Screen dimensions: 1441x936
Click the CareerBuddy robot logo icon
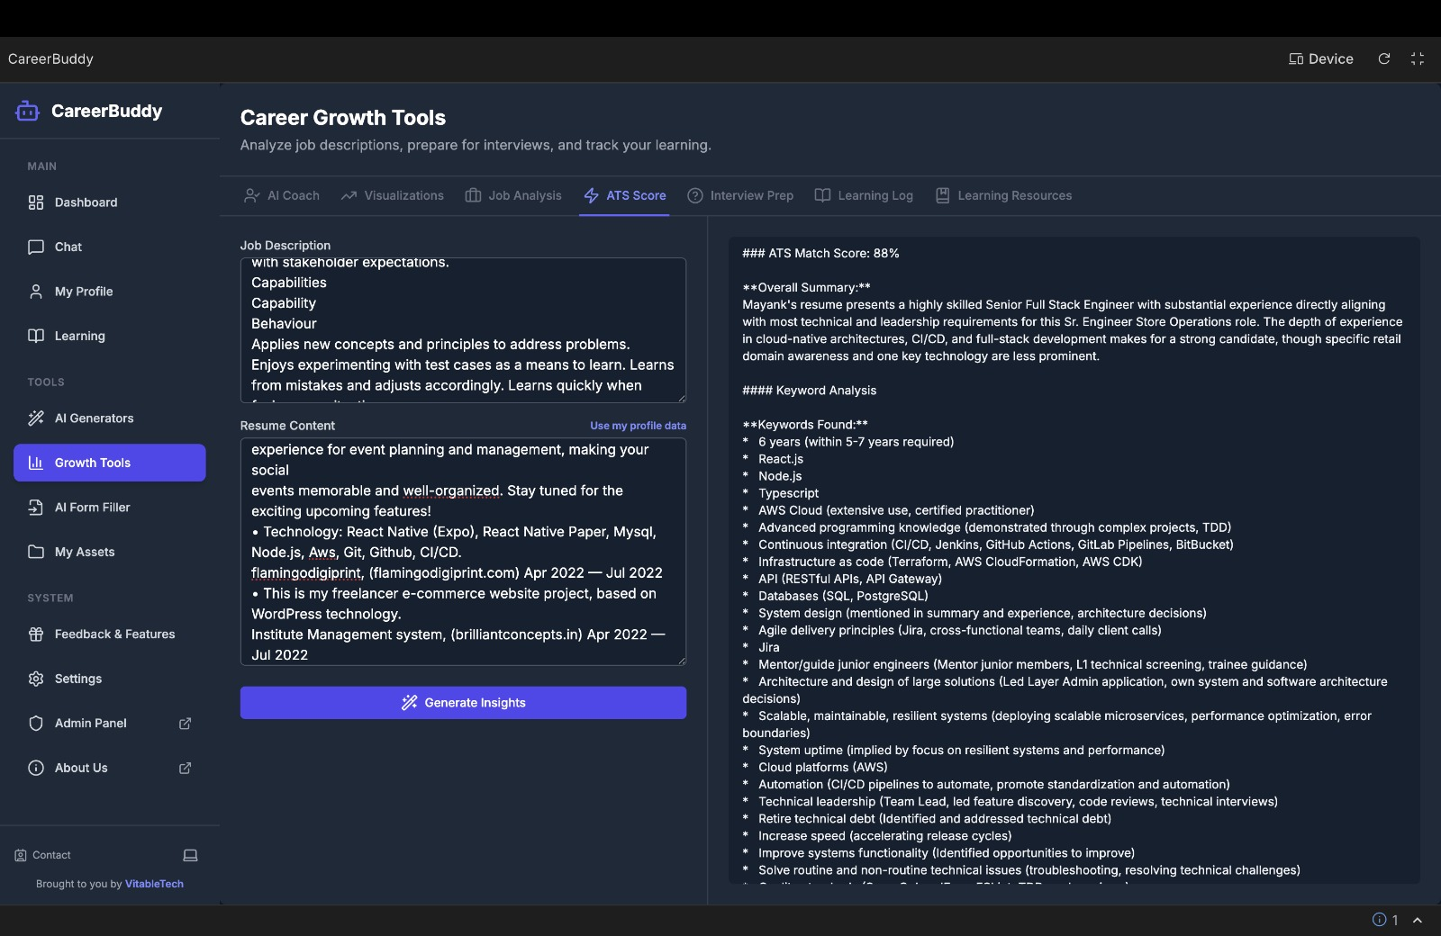[x=27, y=111]
